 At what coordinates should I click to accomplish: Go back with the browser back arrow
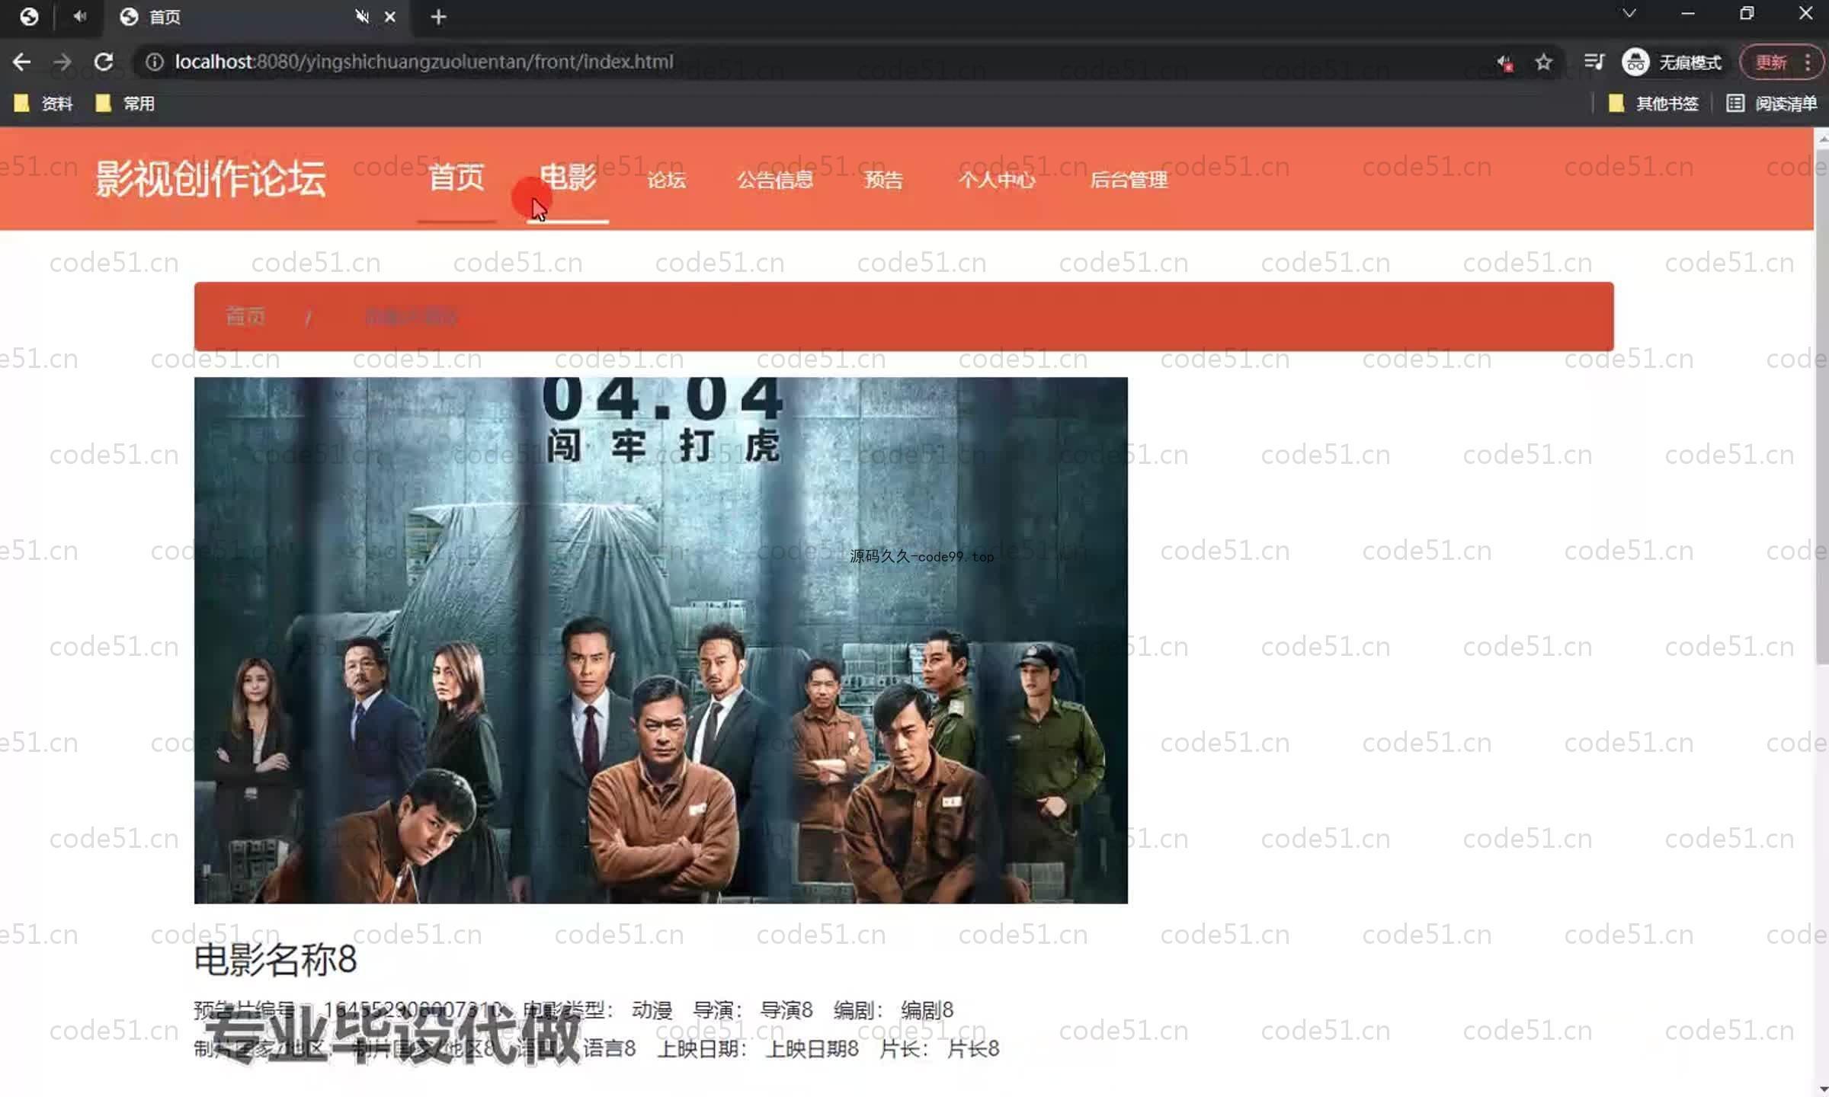tap(21, 62)
